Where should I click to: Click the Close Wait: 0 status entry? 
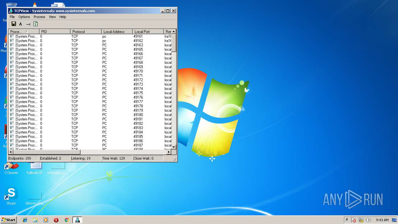tap(148, 158)
